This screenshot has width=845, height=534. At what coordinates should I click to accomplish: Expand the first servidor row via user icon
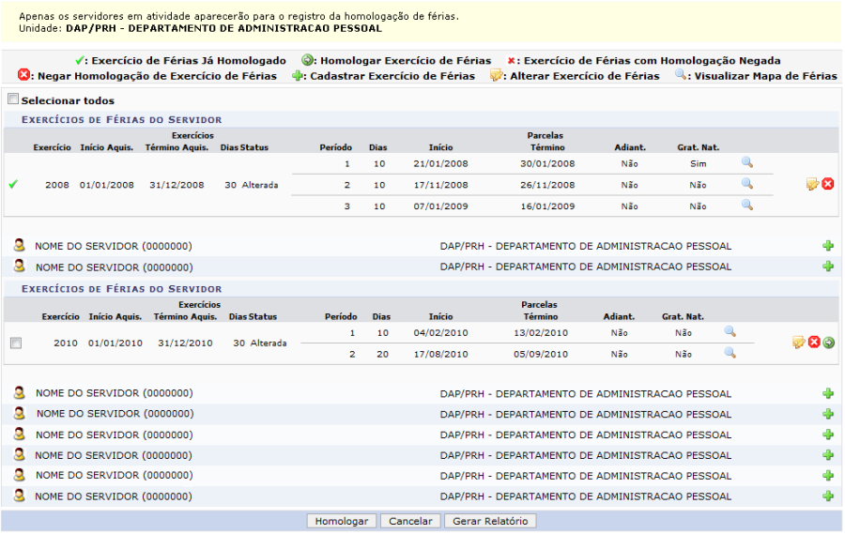click(x=19, y=246)
